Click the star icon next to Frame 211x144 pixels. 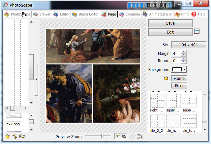point(166,78)
